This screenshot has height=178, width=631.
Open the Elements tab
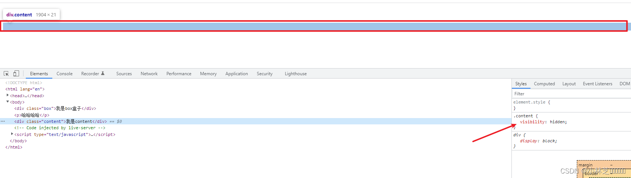click(39, 74)
